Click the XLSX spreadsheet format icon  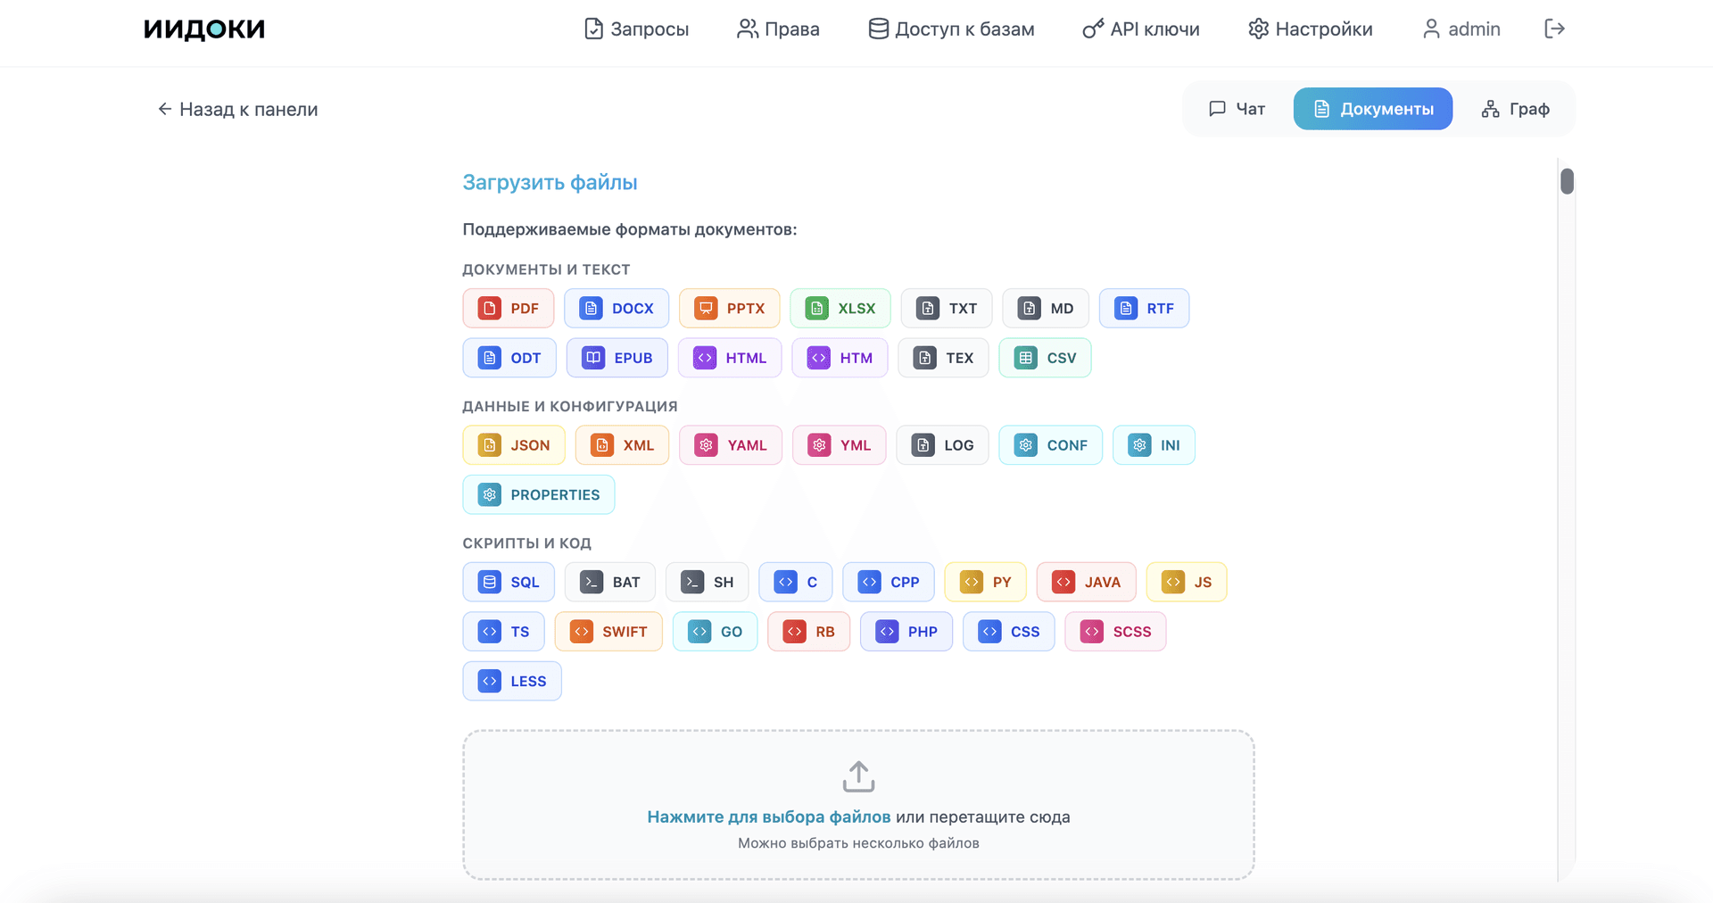tap(816, 309)
